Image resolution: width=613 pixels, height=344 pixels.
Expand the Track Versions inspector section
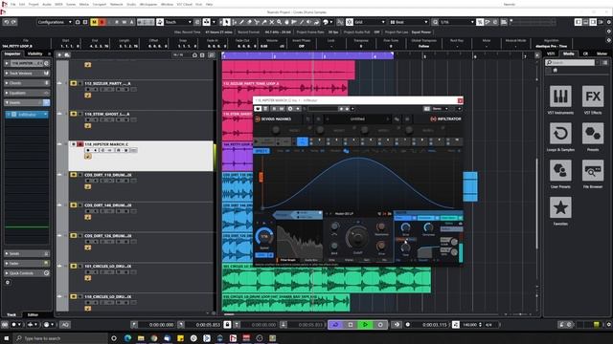click(x=27, y=73)
